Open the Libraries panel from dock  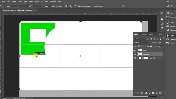[x=171, y=26]
